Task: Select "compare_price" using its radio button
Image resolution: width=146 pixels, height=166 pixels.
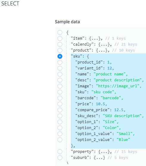Action: pyautogui.click(x=60, y=110)
